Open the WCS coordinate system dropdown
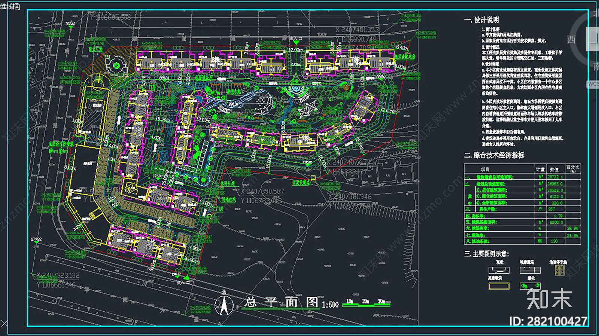The width and height of the screenshot is (599, 336). click(593, 84)
